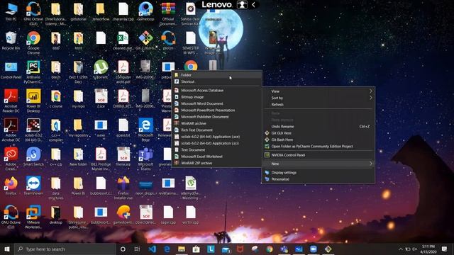Click the taskbar search box
The image size is (454, 255).
65,249
